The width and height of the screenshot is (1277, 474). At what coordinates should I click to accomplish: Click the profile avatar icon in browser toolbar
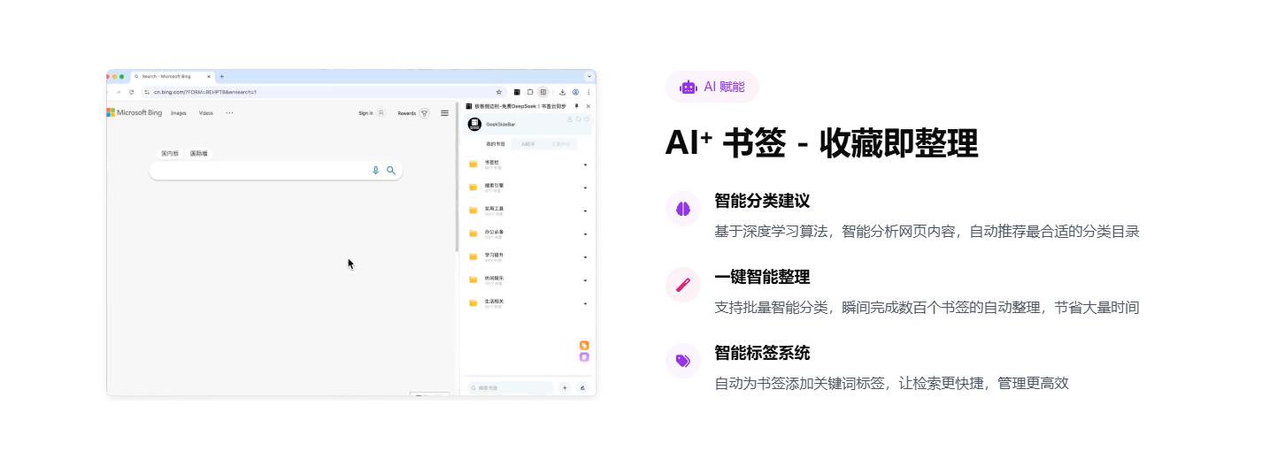tap(575, 92)
